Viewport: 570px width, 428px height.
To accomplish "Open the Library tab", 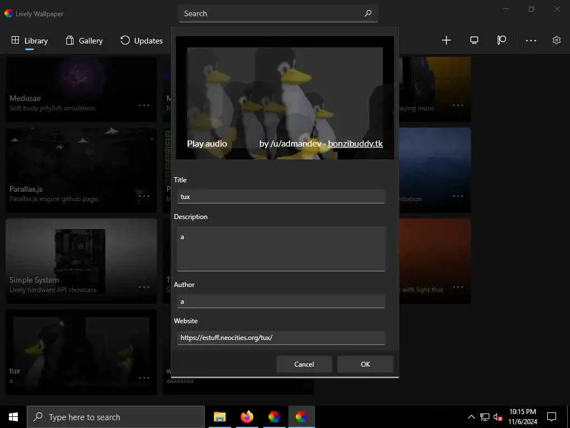I will [x=30, y=40].
